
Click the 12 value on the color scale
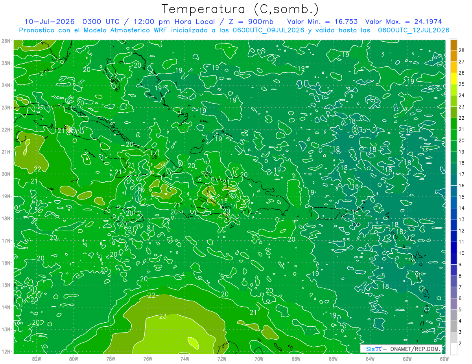click(462, 230)
